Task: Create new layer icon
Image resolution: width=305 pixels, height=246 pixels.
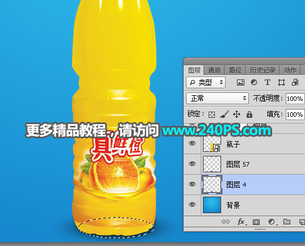Action: point(302,222)
